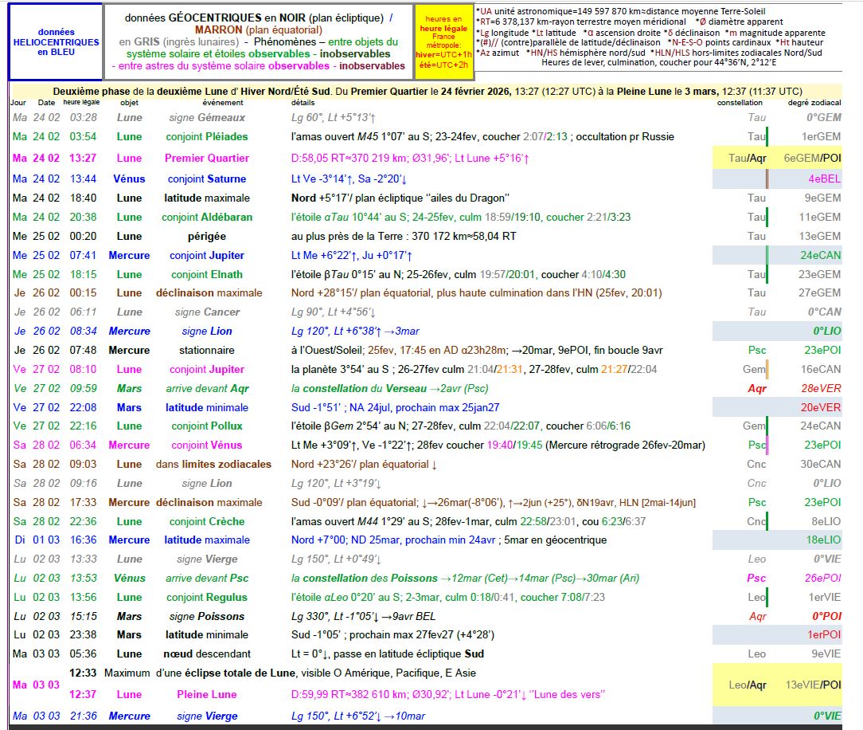Select the 'arrive devant Aqr' Mars event
Image resolution: width=863 pixels, height=730 pixels.
click(206, 388)
